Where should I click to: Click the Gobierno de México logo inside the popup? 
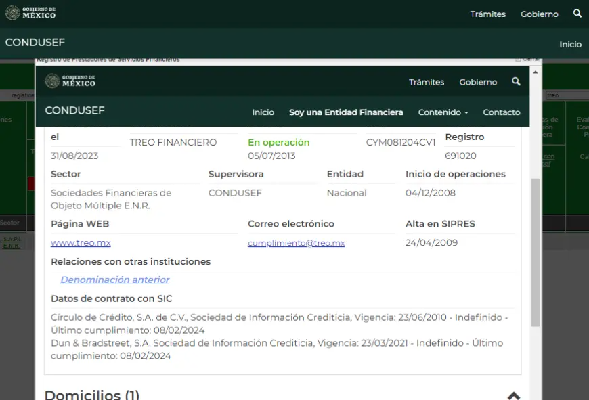[70, 81]
